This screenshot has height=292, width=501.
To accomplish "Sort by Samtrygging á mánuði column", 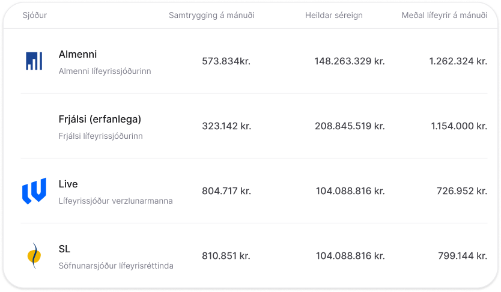I will tap(211, 15).
